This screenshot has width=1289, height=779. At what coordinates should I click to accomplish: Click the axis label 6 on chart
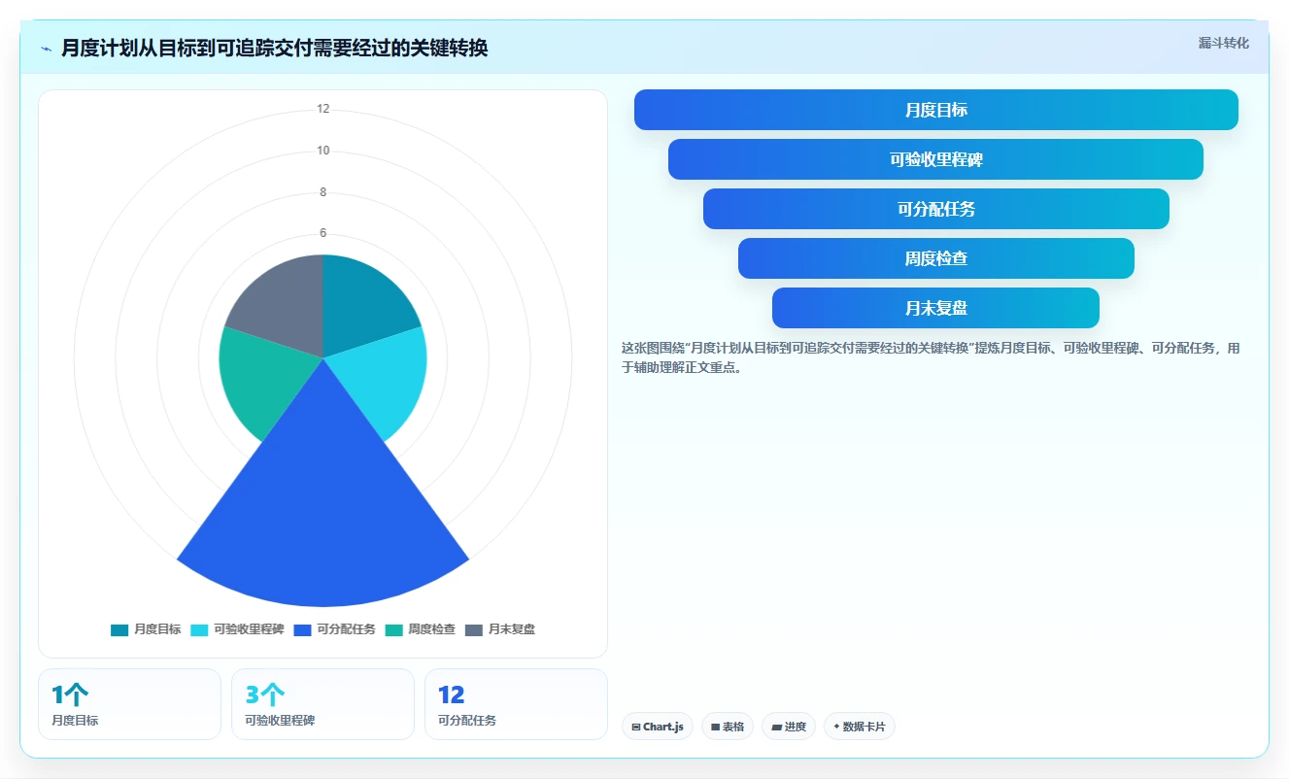pyautogui.click(x=323, y=233)
